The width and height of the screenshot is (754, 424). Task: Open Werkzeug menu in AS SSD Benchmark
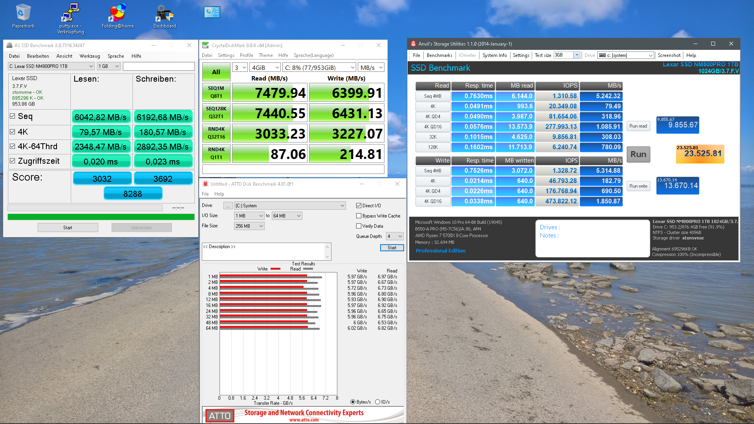tap(90, 56)
